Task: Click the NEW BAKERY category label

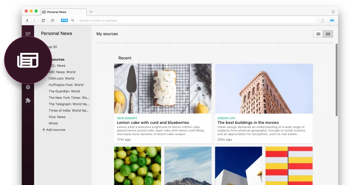Action: click(x=127, y=118)
